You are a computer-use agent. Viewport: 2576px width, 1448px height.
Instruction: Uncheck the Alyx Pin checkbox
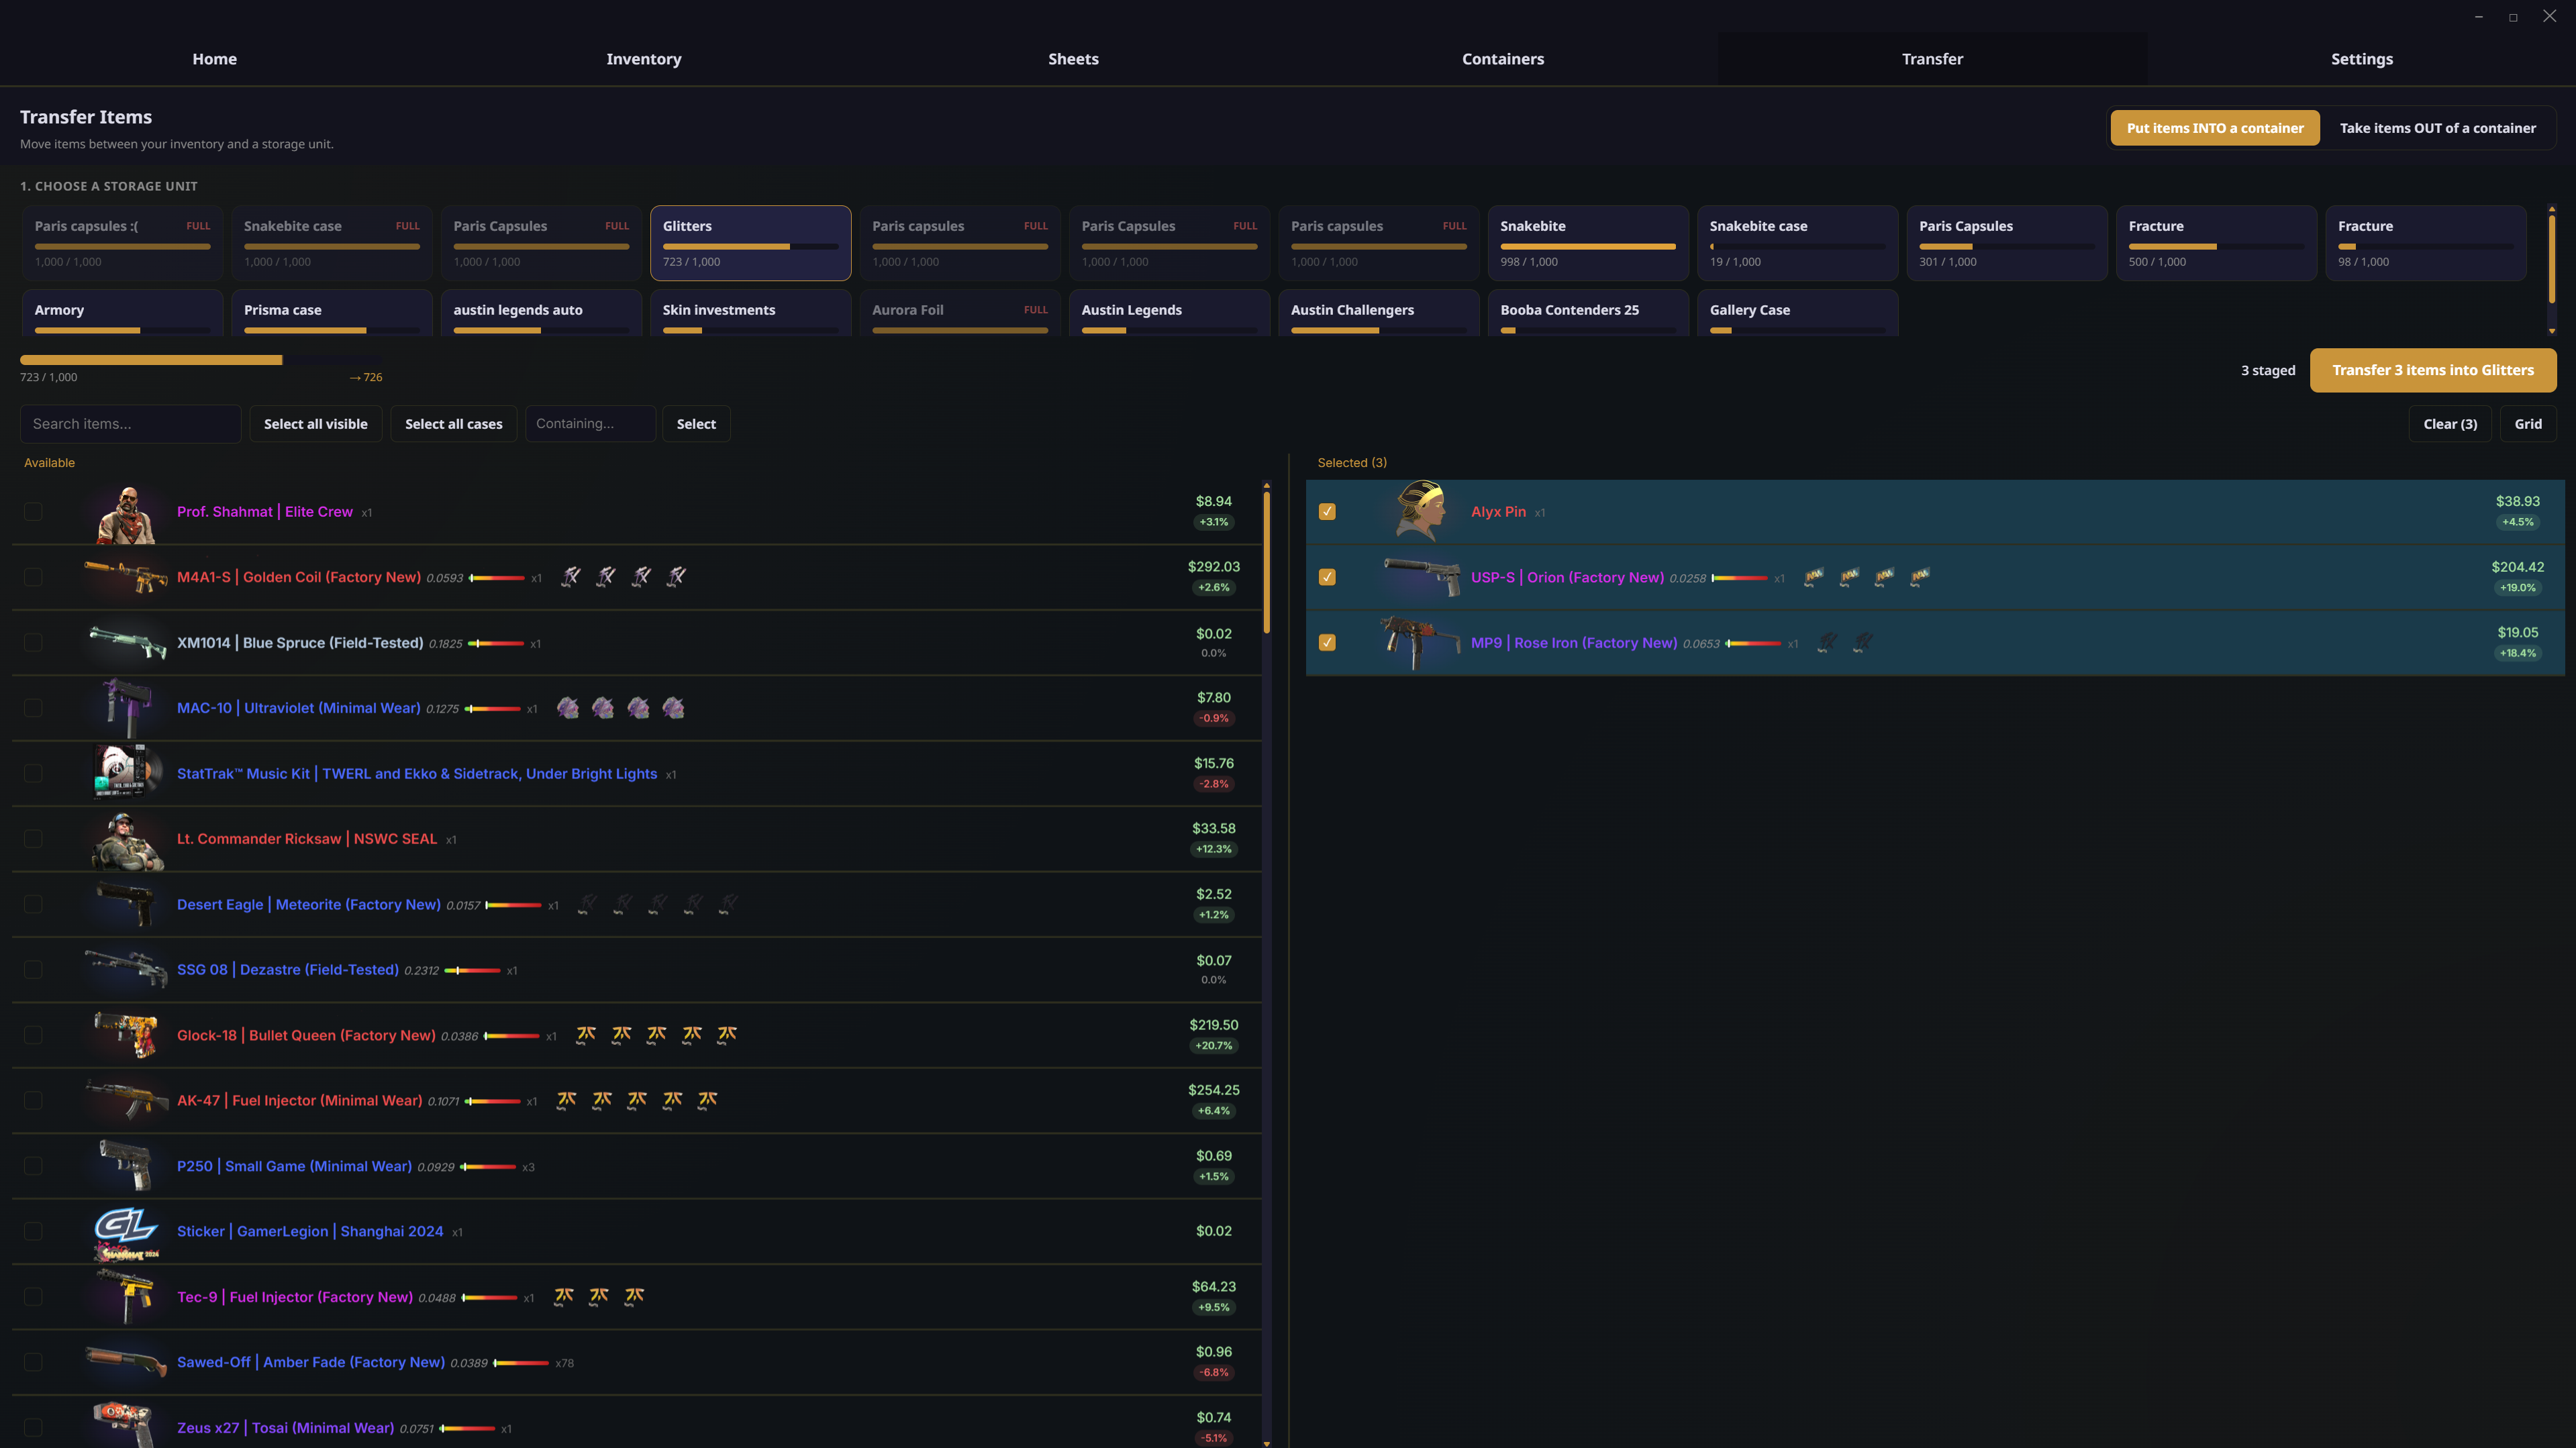pos(1327,511)
